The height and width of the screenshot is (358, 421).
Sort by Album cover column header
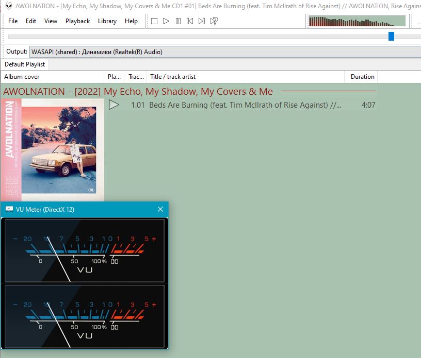(x=53, y=77)
